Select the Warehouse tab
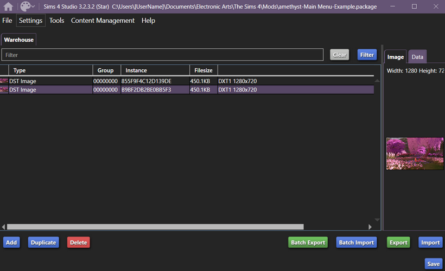 pos(20,39)
